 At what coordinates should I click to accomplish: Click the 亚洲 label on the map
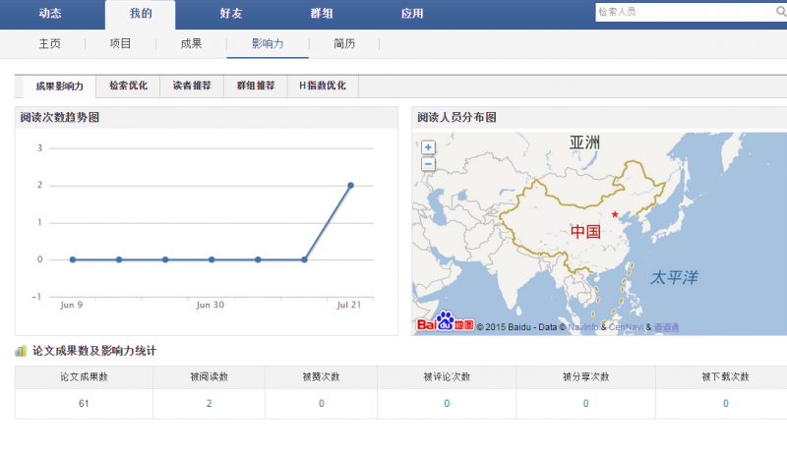tap(584, 142)
